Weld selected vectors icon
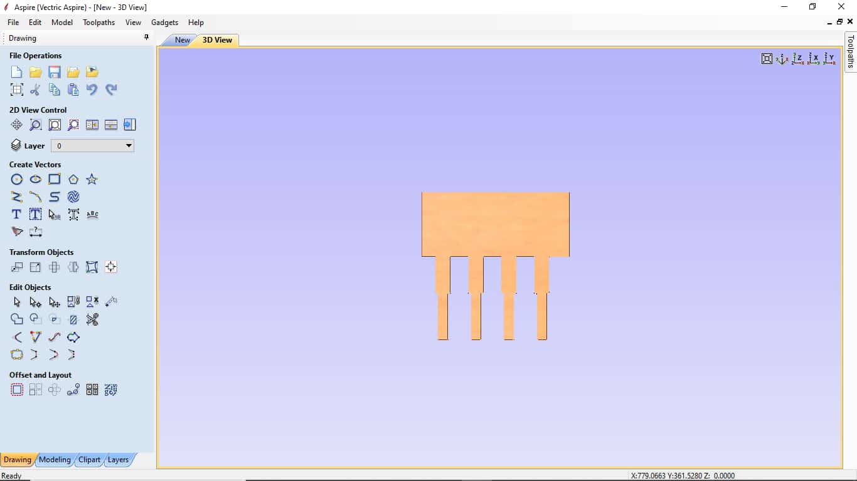Image resolution: width=857 pixels, height=481 pixels. (x=17, y=319)
